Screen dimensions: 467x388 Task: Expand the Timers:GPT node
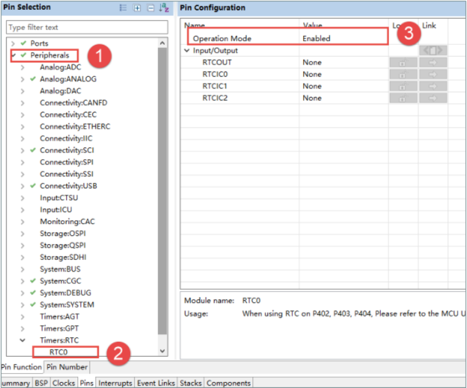[x=23, y=329]
